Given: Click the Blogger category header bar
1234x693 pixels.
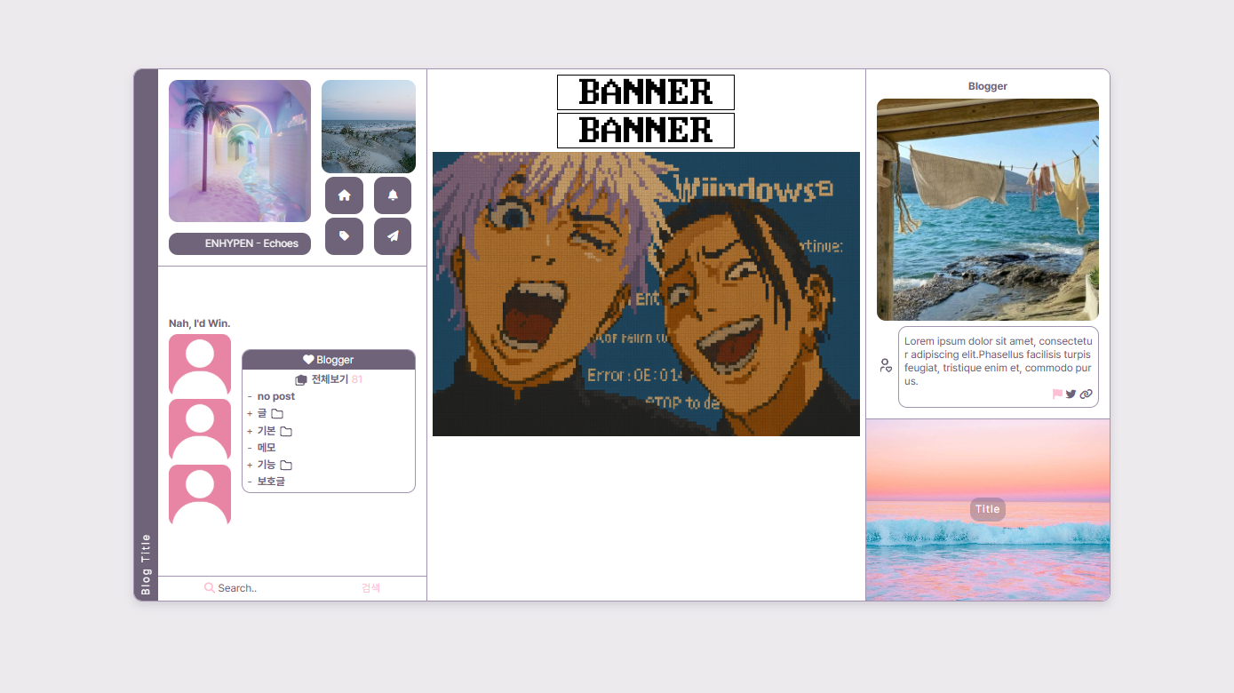Looking at the screenshot, I should 329,360.
